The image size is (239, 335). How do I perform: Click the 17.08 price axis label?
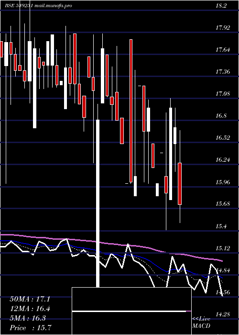[x=223, y=94]
